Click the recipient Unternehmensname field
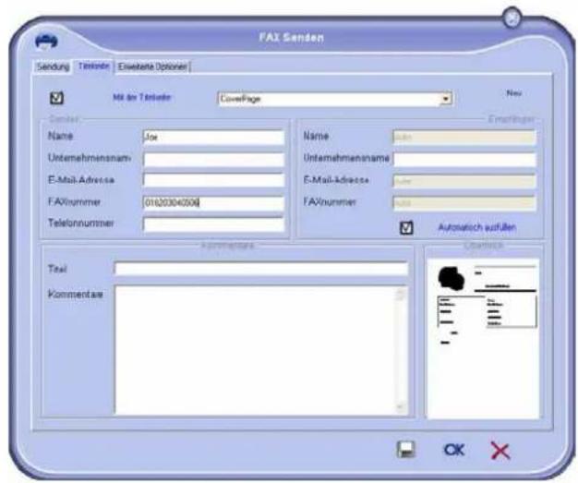 click(464, 159)
